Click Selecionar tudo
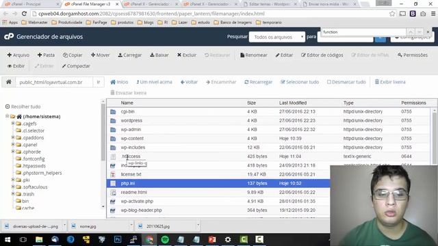438x246 pixels. click(x=300, y=82)
